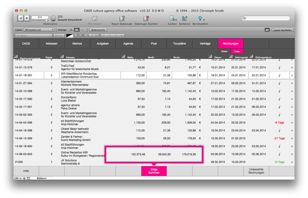This screenshot has height=198, width=308.
Task: Open search field magnifier options menu
Action: click(244, 18)
